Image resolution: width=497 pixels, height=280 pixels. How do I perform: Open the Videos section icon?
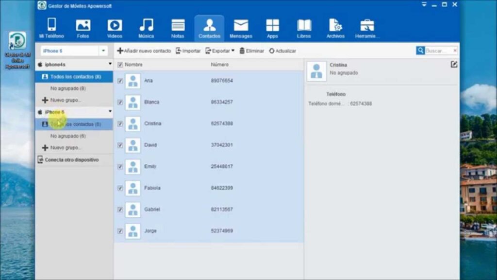coord(115,26)
